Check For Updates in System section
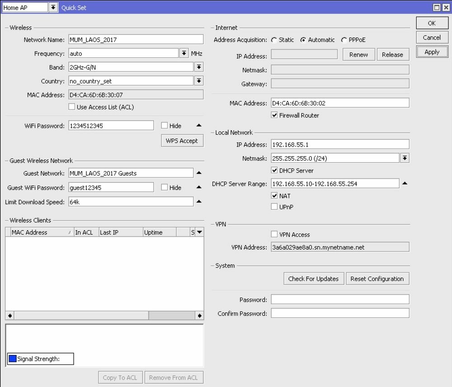Viewport: 452px width, 387px height. click(314, 279)
